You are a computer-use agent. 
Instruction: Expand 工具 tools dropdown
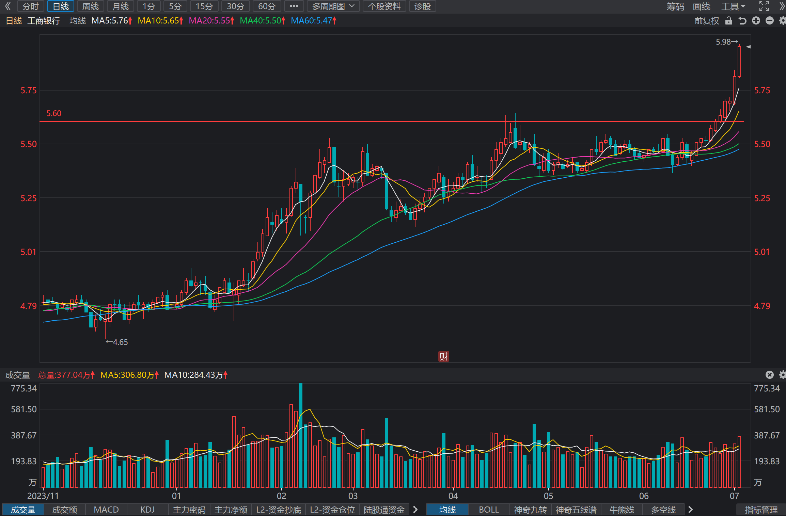733,6
